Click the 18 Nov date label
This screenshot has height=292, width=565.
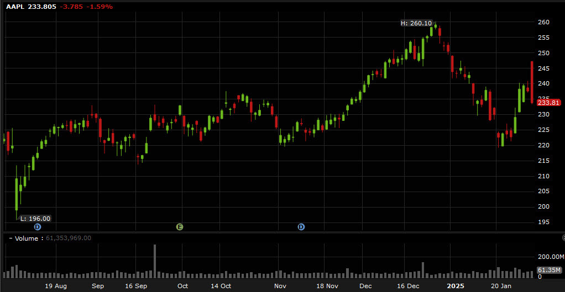pos(327,286)
